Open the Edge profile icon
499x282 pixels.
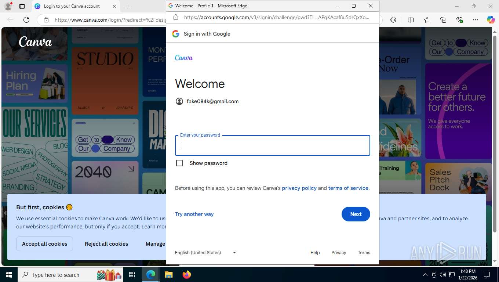[x=8, y=6]
